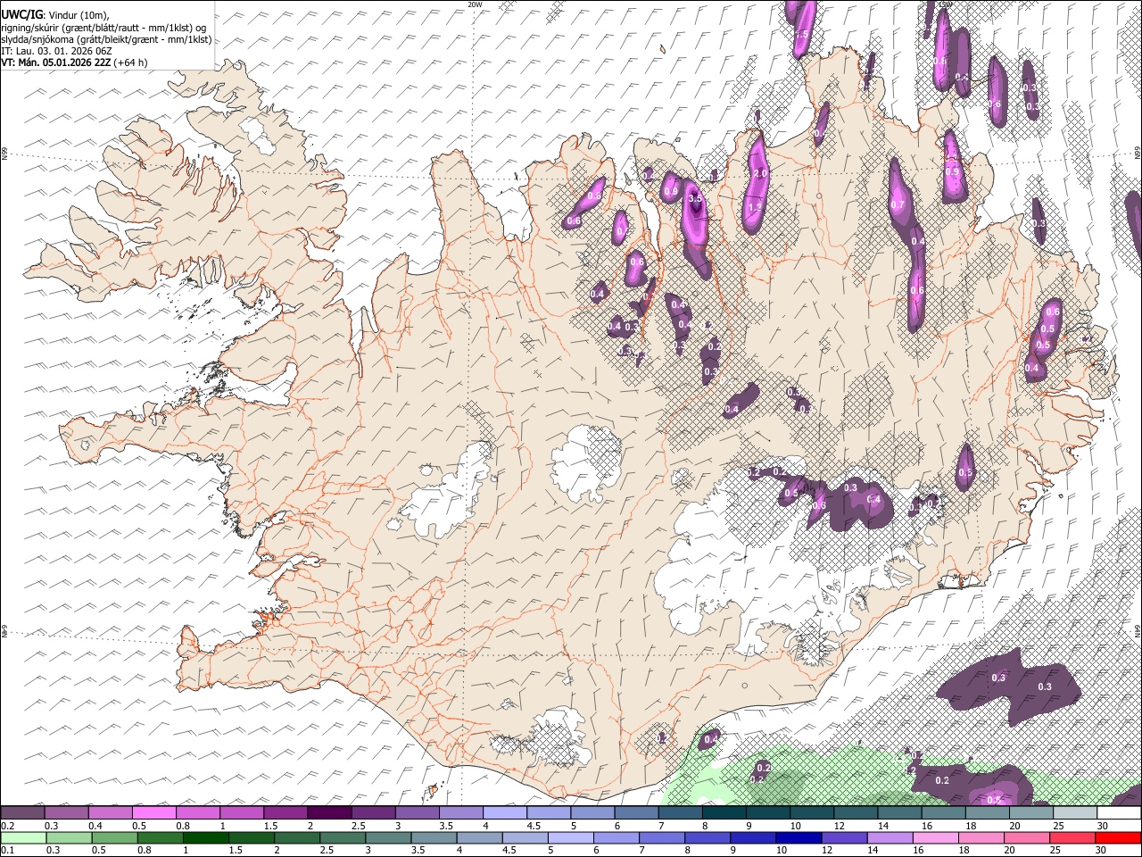Click the 'rigning/skúrir' legend description line
Image resolution: width=1142 pixels, height=857 pixels.
pos(103,28)
